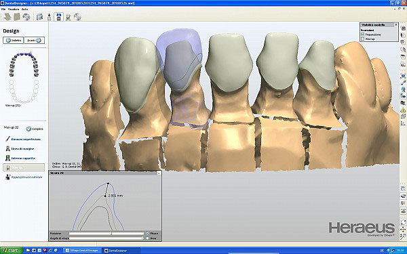Click the axis coordinate icon in right toolbar

click(403, 124)
